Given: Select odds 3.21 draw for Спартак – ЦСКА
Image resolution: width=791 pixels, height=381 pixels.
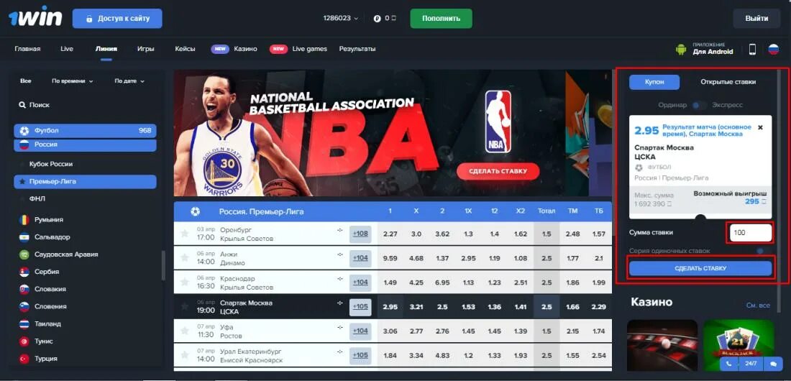Looking at the screenshot, I should (x=416, y=306).
